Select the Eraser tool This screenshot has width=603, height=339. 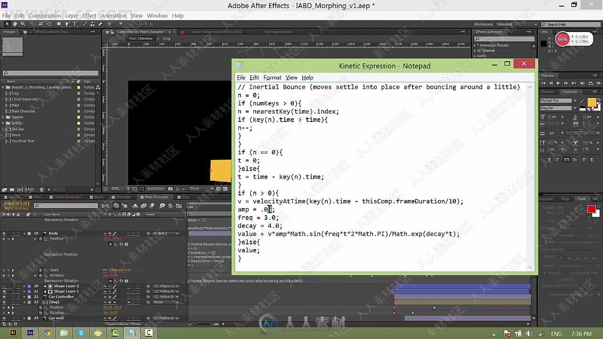click(x=100, y=24)
